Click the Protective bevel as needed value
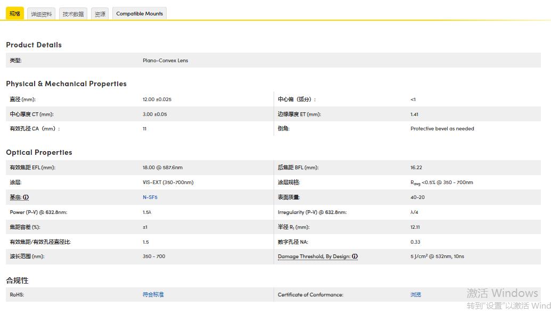This screenshot has height=315, width=551. [442, 129]
